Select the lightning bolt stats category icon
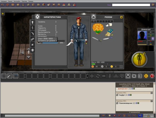This screenshot has width=156, height=118. point(33,28)
